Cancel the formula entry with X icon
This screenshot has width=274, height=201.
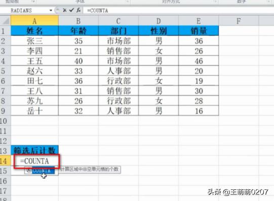point(65,10)
